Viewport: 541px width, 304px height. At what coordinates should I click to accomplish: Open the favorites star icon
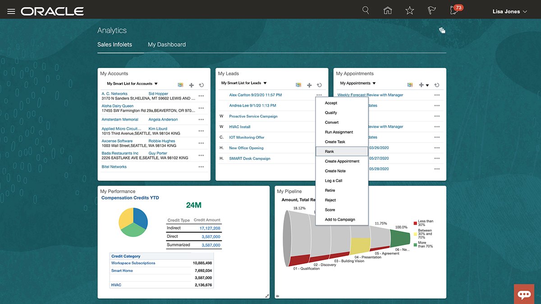click(x=409, y=10)
